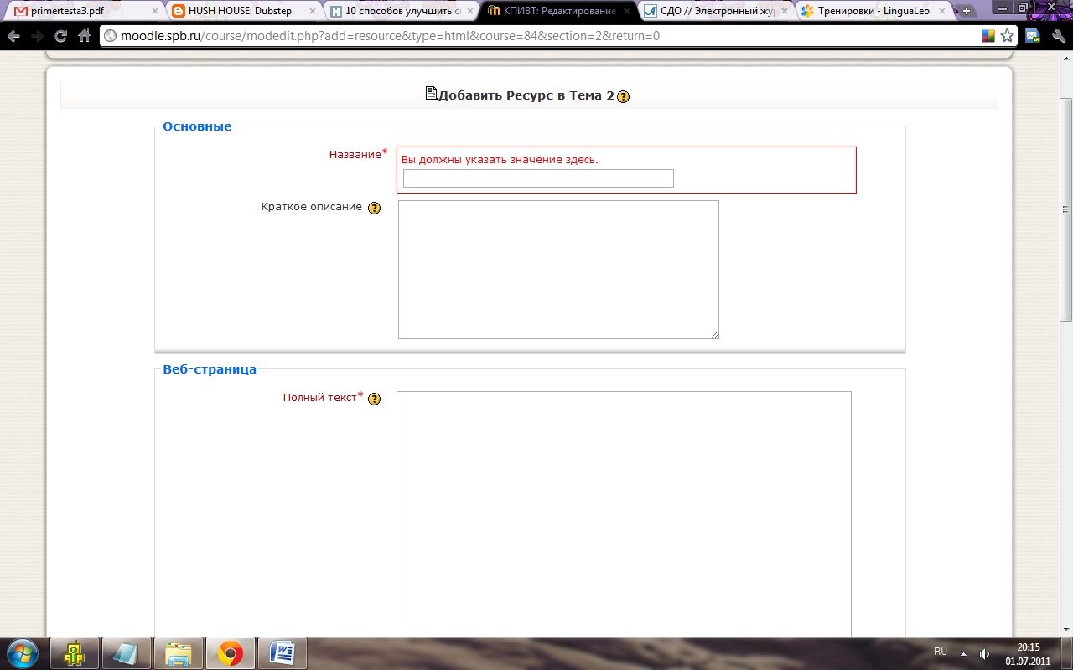Screen dimensions: 1073x670
Task: Click the error text Вы должны указать значение здесь
Action: pos(500,159)
